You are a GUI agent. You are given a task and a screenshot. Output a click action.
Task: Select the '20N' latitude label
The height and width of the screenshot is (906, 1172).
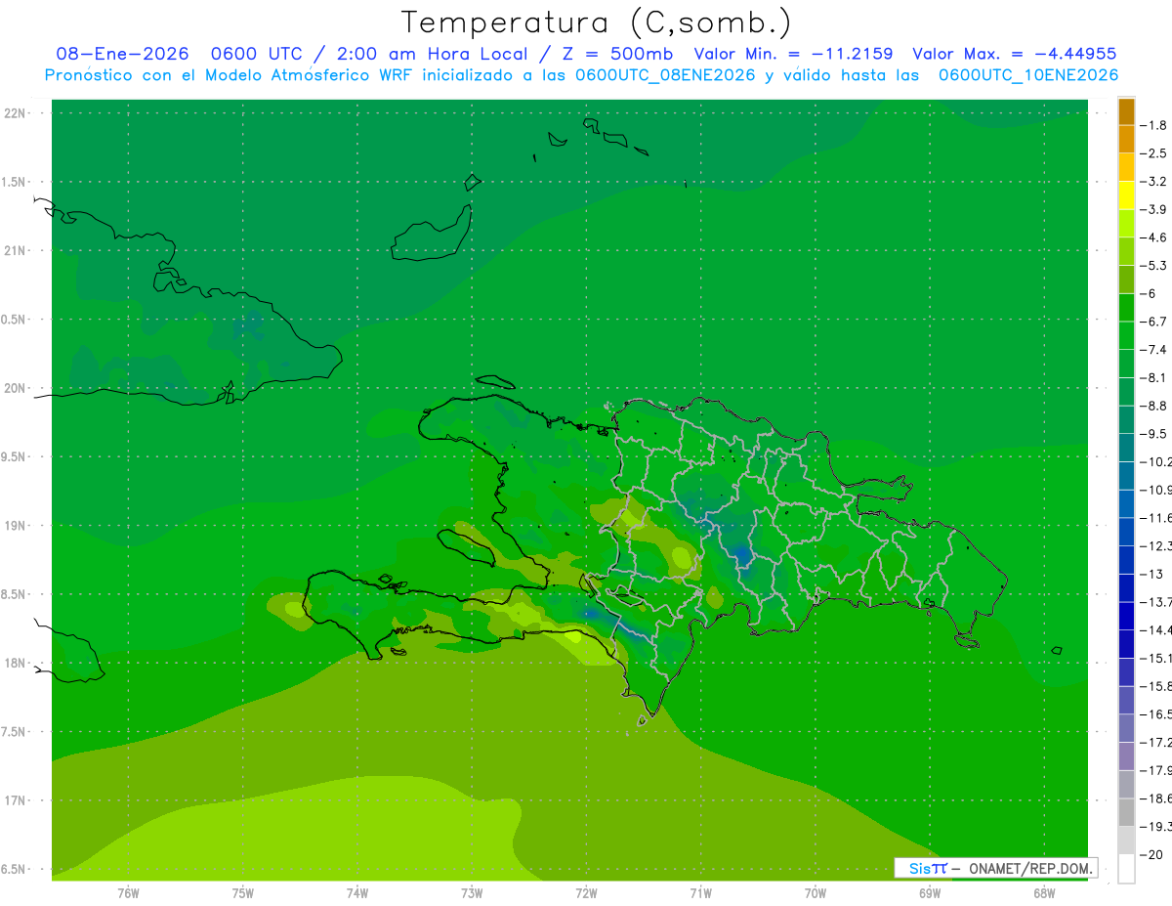click(x=14, y=388)
